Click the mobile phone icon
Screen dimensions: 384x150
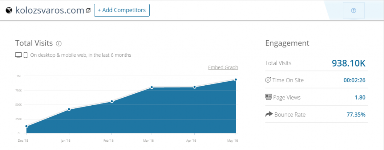[x=25, y=55]
